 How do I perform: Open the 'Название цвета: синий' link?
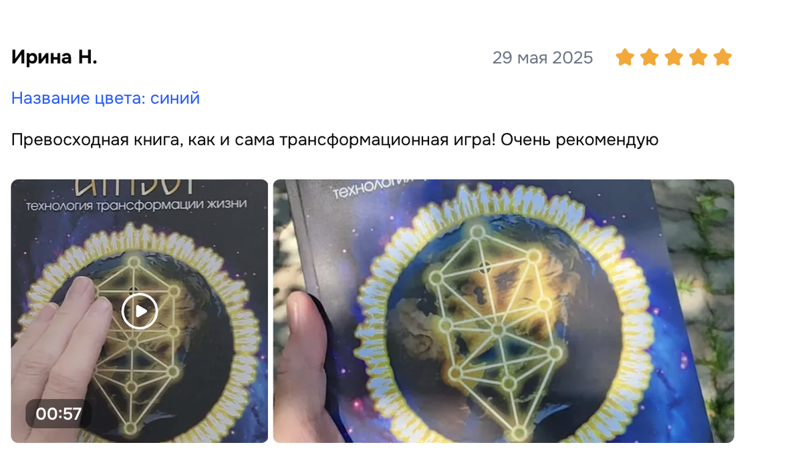click(x=106, y=98)
